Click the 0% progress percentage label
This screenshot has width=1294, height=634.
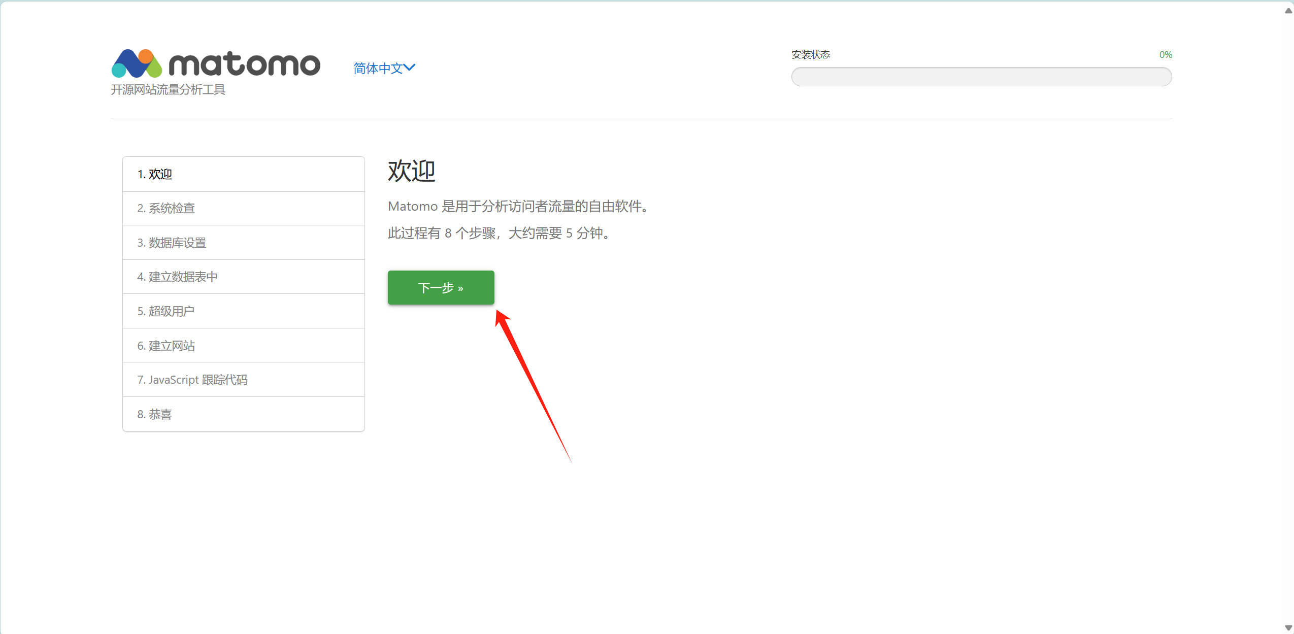click(1165, 55)
